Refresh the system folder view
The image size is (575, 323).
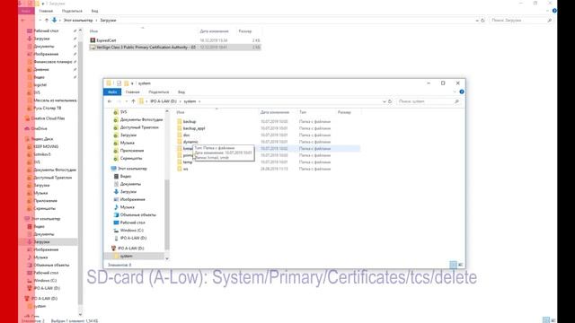(x=390, y=101)
